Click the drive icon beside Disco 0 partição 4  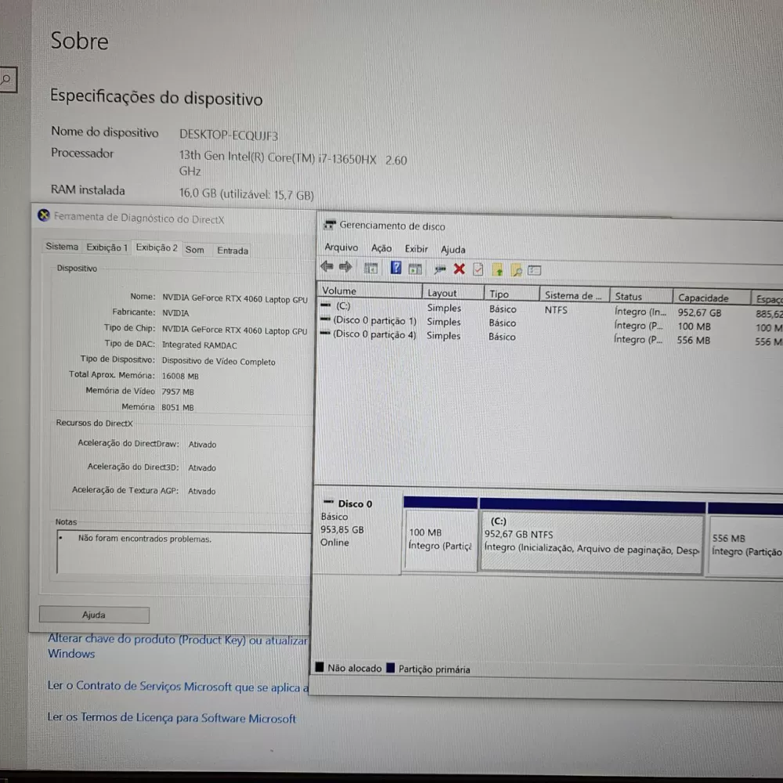point(325,333)
